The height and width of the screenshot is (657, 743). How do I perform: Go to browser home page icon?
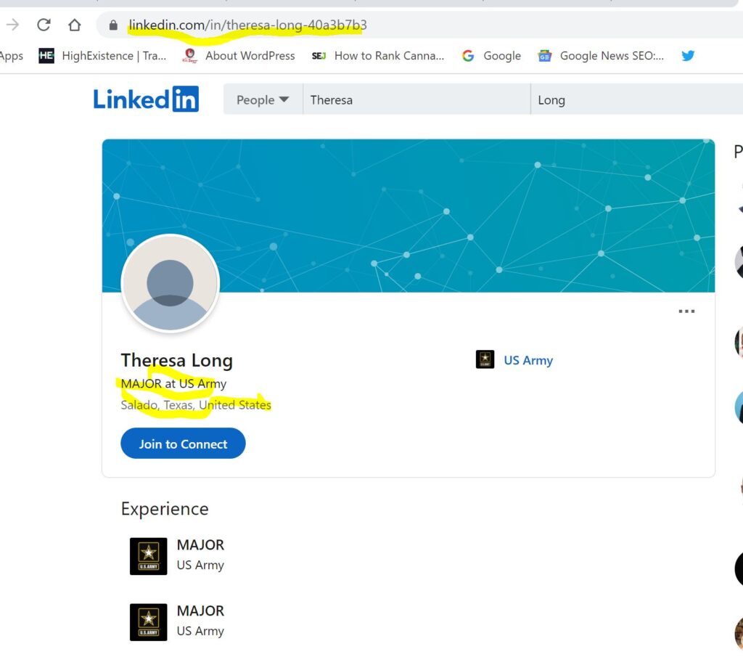point(75,25)
